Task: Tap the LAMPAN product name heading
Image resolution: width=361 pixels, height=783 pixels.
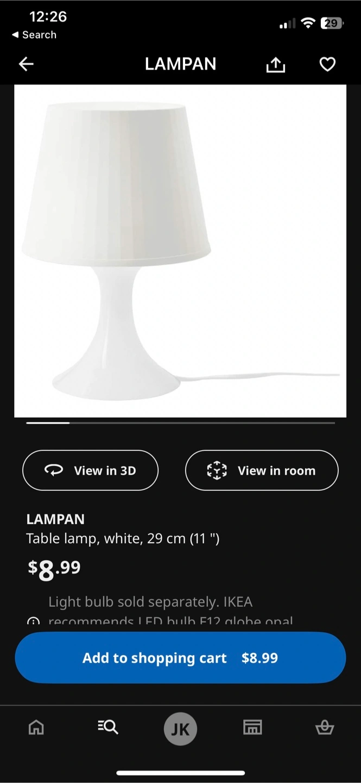Action: click(x=55, y=519)
